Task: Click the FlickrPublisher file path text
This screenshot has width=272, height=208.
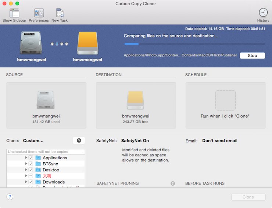Action: tap(180, 55)
